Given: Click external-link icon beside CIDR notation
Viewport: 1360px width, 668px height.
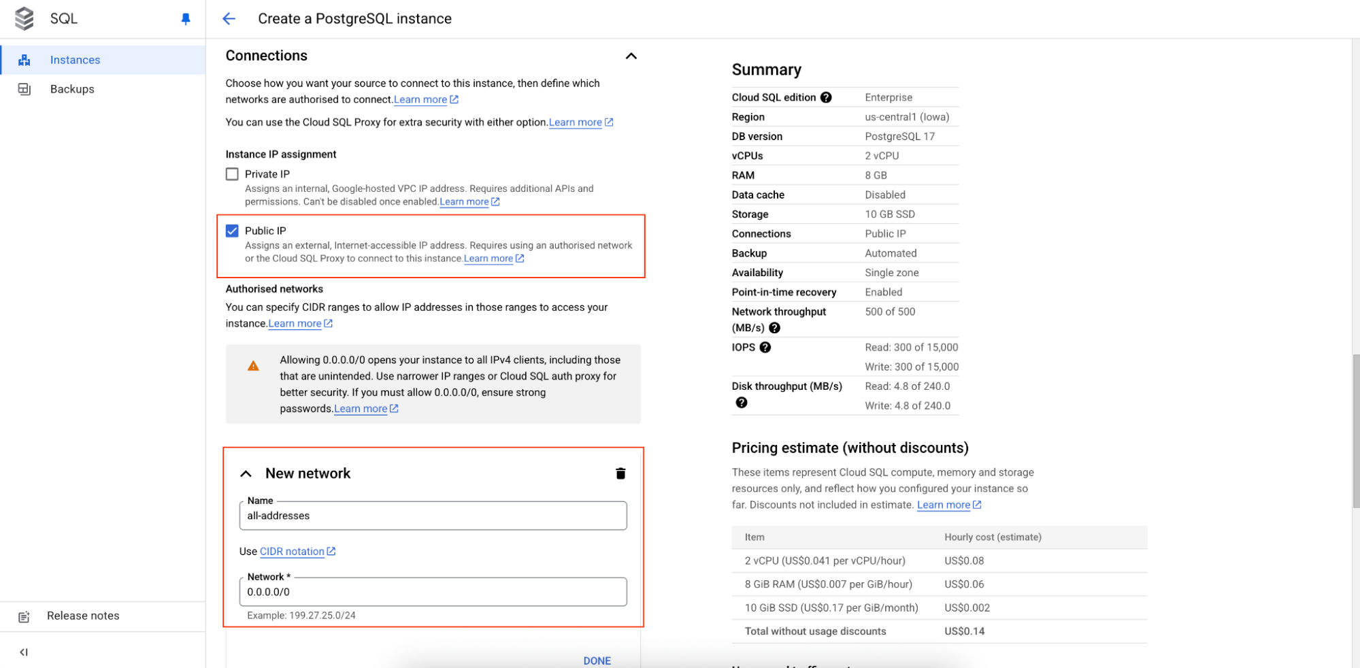Looking at the screenshot, I should coord(331,552).
